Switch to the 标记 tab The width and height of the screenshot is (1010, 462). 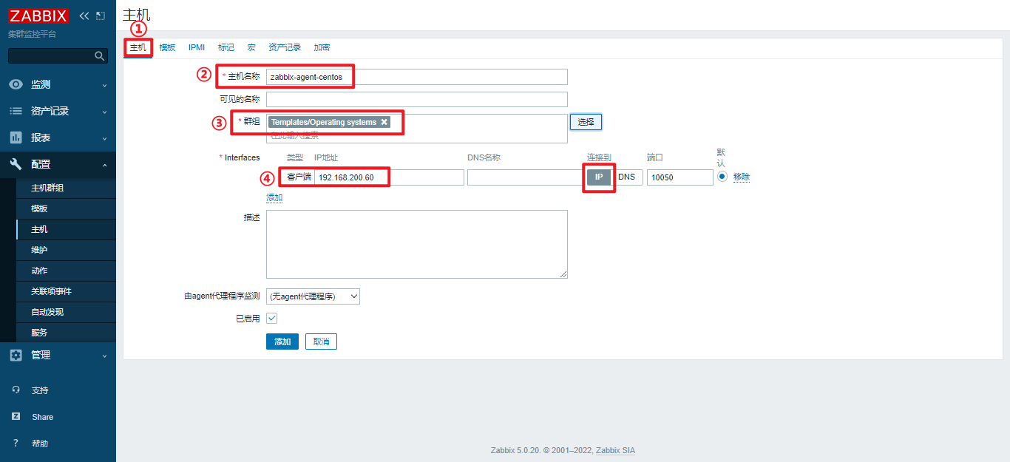point(226,47)
